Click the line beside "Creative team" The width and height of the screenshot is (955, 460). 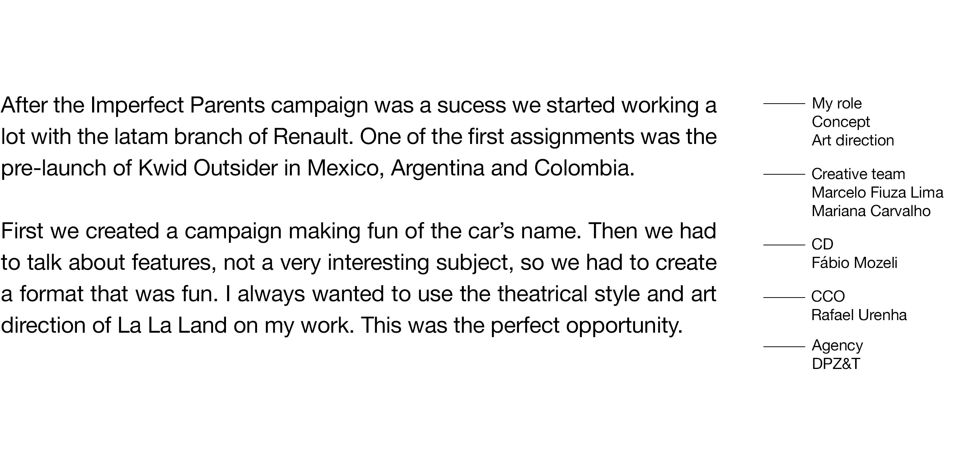click(x=784, y=174)
